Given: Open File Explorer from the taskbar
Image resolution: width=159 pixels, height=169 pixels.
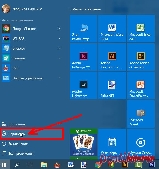Looking at the screenshot, I should [44, 165].
